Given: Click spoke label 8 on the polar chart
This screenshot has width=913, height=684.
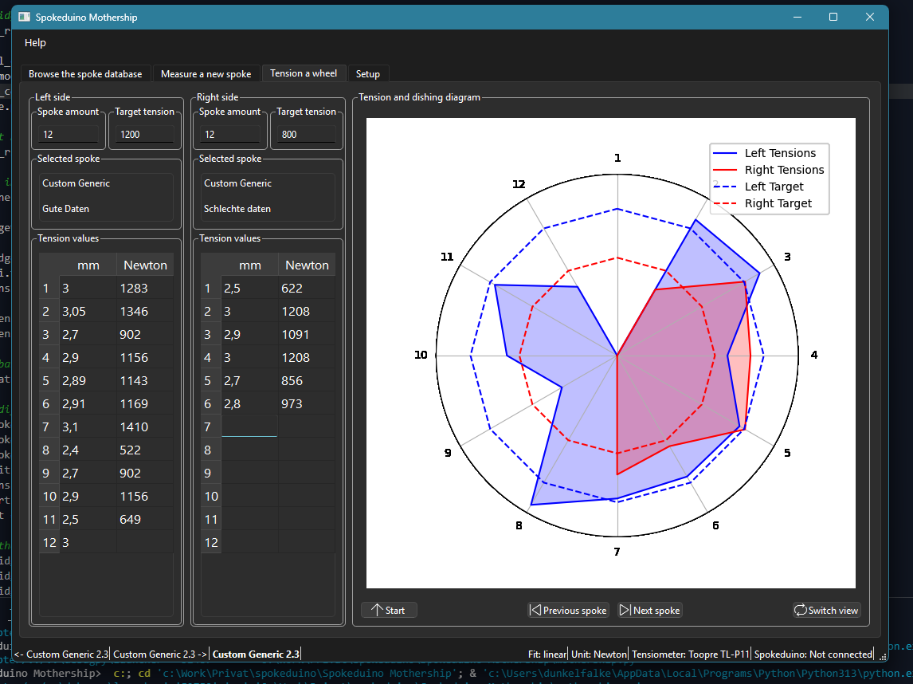Looking at the screenshot, I should tap(519, 525).
